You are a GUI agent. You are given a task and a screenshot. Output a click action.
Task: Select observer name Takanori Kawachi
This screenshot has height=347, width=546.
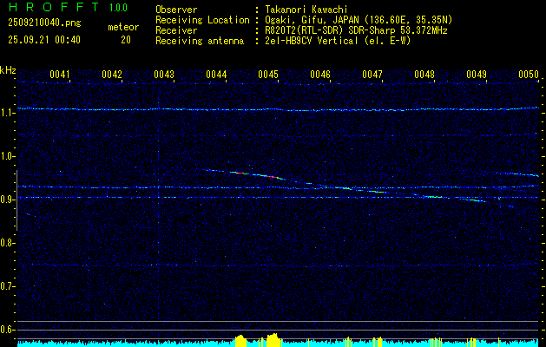click(x=306, y=10)
